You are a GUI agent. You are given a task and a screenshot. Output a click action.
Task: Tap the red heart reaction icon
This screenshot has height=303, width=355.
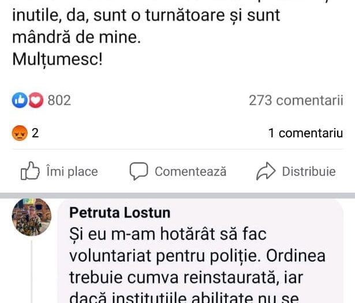pyautogui.click(x=36, y=100)
